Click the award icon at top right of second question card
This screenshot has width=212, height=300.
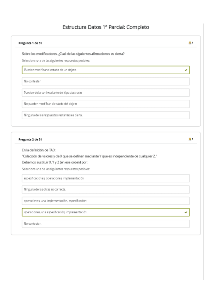[190, 139]
